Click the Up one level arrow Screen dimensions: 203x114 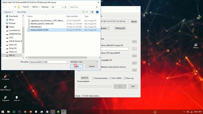pyautogui.click(x=15, y=7)
